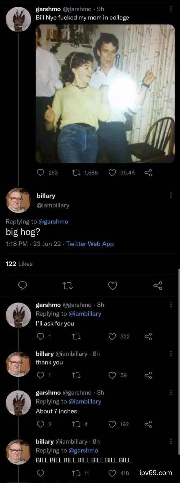Reply to the "thank you" tweet
The height and width of the screenshot is (483, 180).
pyautogui.click(x=41, y=375)
